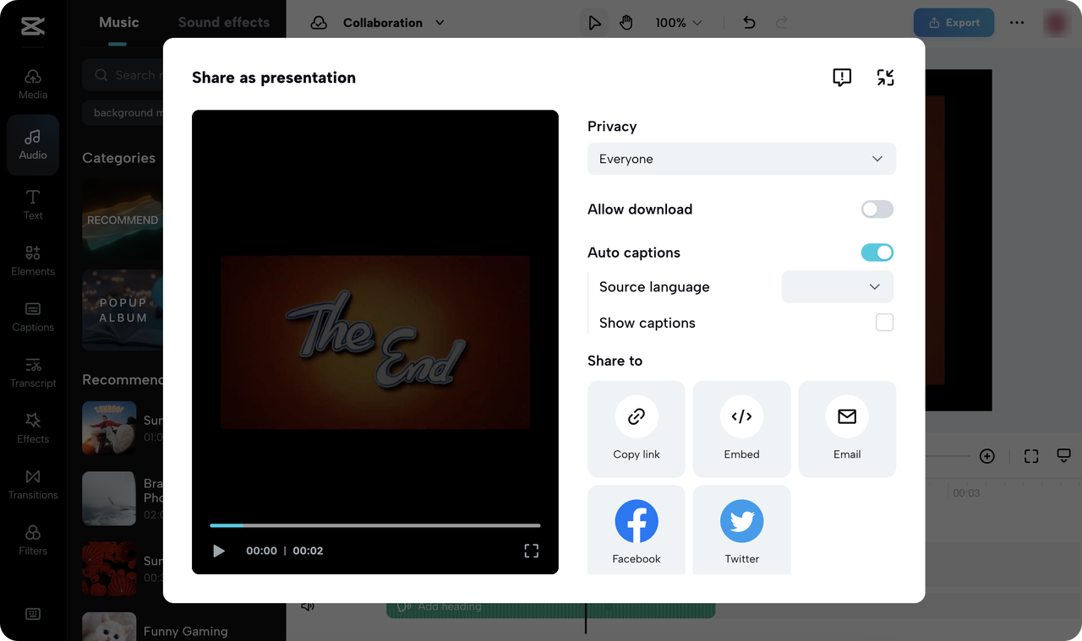Click the CapCut logo icon
The height and width of the screenshot is (641, 1082).
[x=33, y=26]
